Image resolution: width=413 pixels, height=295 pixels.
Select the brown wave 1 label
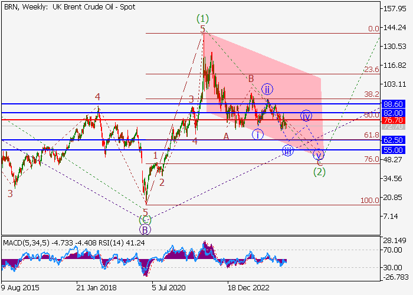click(155, 155)
